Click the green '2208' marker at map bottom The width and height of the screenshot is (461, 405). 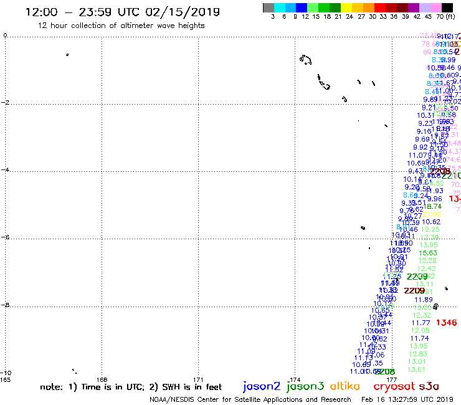tap(384, 372)
